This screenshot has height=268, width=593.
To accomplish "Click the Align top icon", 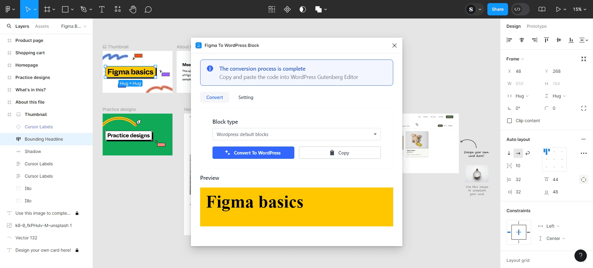I will coord(546,40).
